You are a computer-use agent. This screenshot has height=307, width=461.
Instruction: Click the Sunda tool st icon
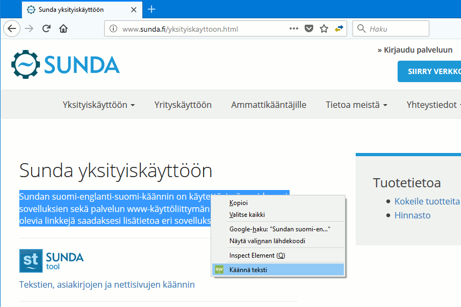click(x=31, y=261)
